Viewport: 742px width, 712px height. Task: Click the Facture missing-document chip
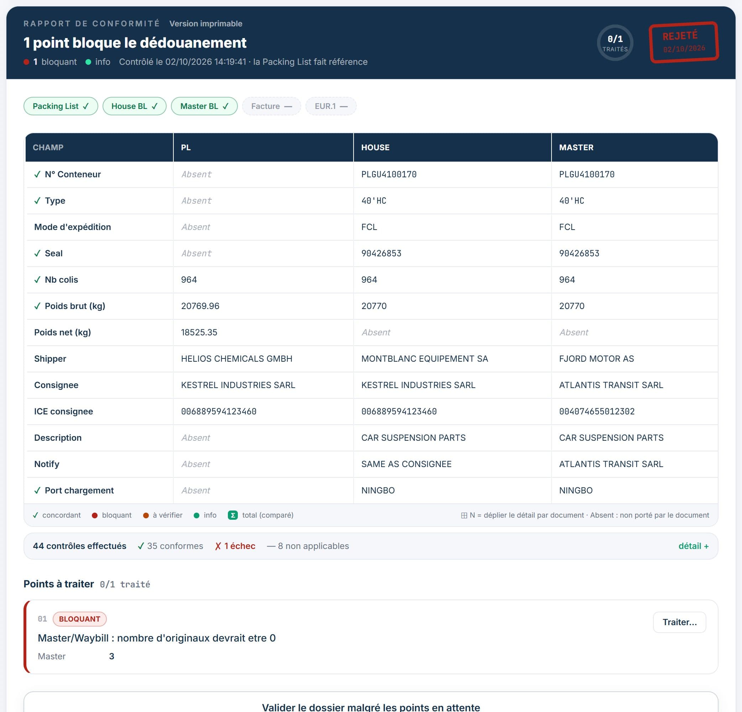[x=271, y=106]
